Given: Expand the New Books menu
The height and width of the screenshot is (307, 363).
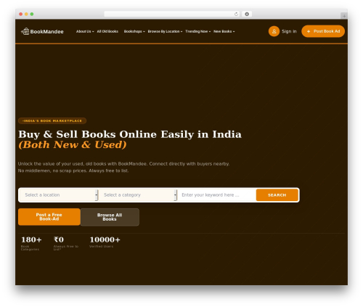Looking at the screenshot, I should click(224, 31).
